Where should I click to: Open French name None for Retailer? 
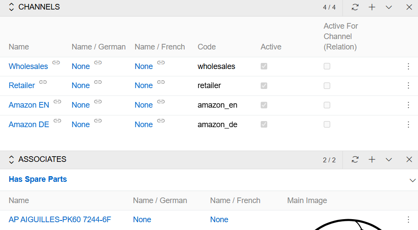[144, 85]
